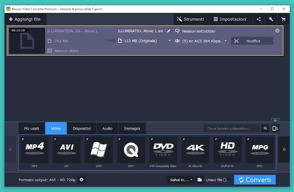Select Nessun sottotitolo subtitle option
Screen dimensions: 294x192
[x=199, y=31]
